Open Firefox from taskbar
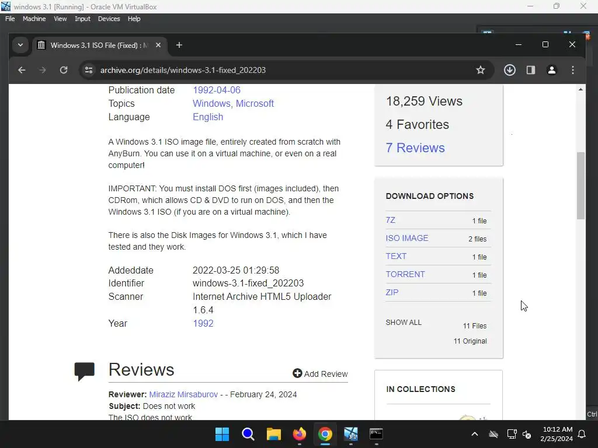 (x=300, y=434)
